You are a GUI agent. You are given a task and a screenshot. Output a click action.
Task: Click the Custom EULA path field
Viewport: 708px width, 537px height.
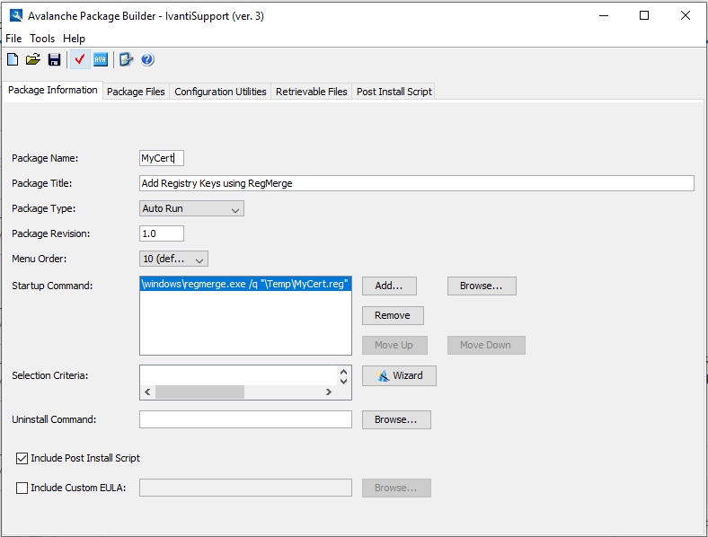(x=245, y=488)
